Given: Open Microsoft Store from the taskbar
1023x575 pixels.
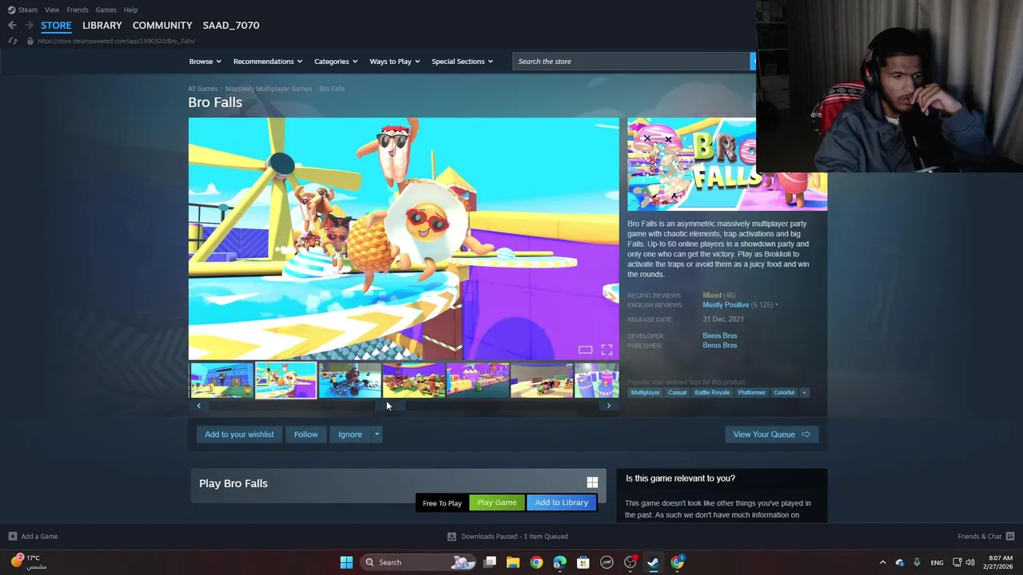Looking at the screenshot, I should click(583, 562).
